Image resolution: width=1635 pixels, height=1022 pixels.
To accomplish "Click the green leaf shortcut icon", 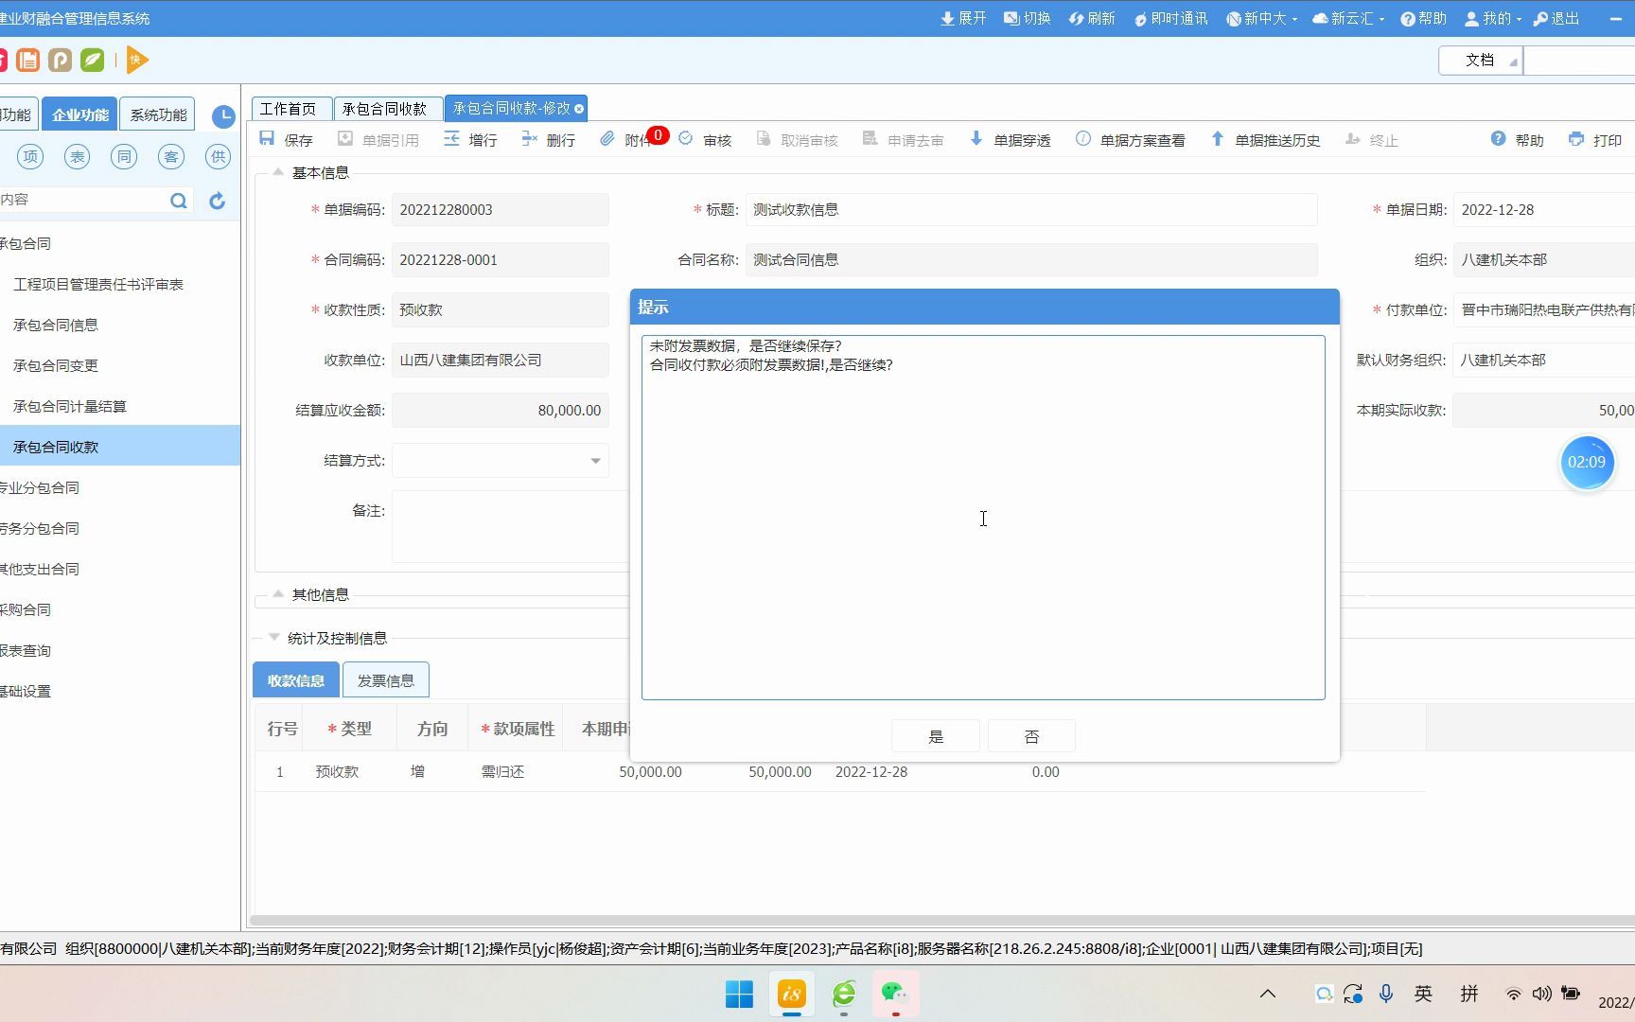I will pos(92,60).
